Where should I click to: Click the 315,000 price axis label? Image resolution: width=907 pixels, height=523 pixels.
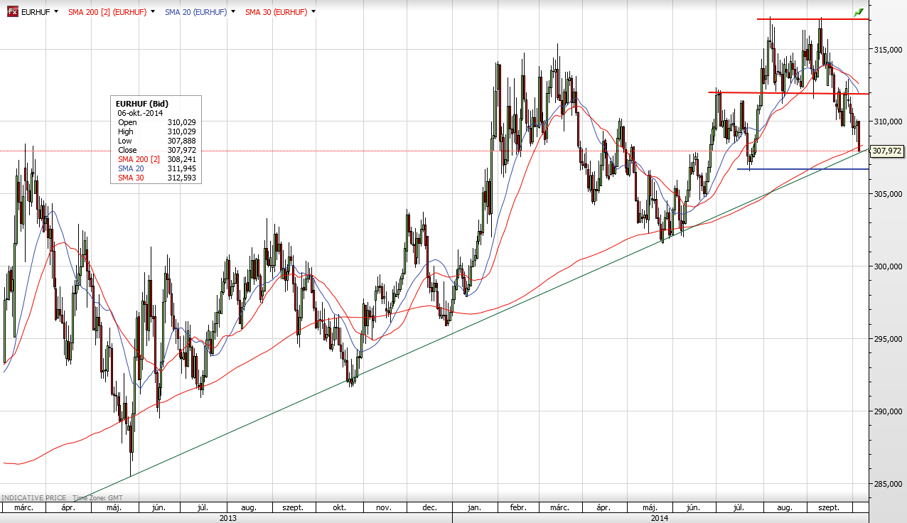pos(890,50)
